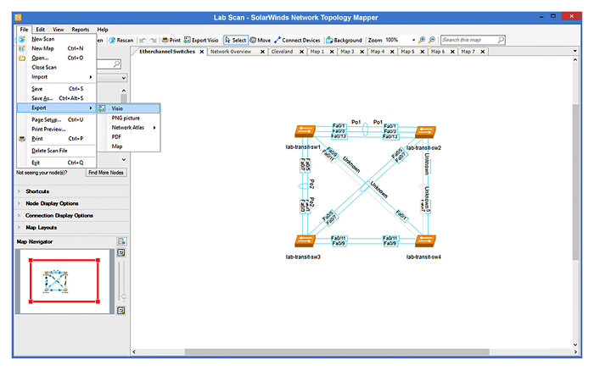Expand the Shortcuts section

pyautogui.click(x=19, y=191)
